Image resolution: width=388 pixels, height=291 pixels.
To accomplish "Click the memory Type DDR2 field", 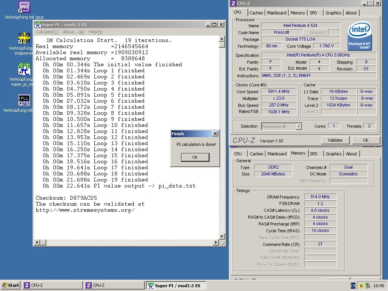I will tap(273, 167).
